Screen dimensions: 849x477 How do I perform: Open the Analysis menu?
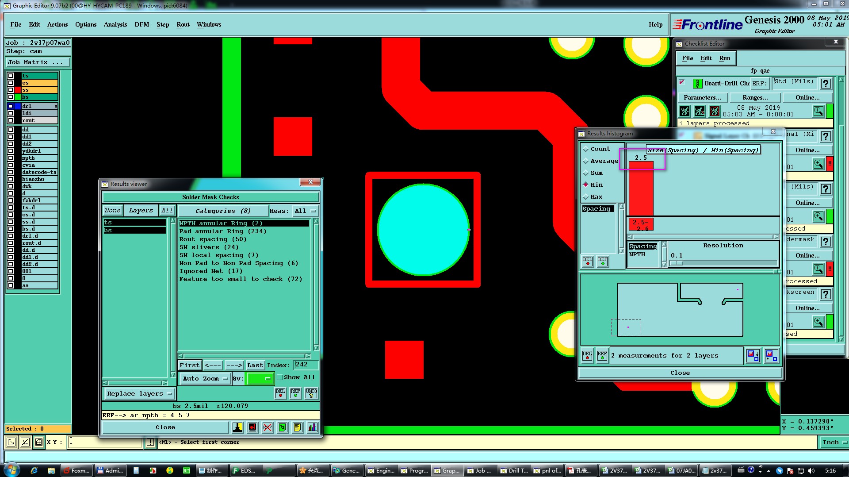(115, 24)
